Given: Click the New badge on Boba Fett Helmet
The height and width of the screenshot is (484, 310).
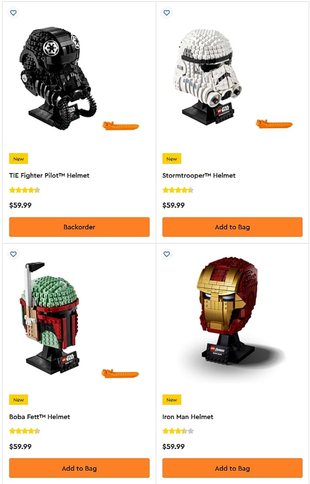Looking at the screenshot, I should coord(19,400).
